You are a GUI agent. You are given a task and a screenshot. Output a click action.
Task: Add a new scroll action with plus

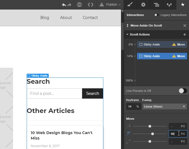click(x=185, y=35)
